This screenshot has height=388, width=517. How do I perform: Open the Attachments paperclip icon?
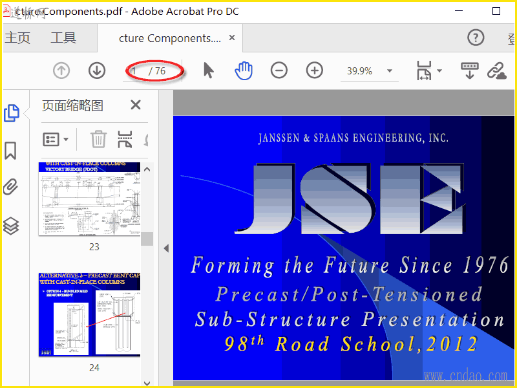pyautogui.click(x=10, y=187)
